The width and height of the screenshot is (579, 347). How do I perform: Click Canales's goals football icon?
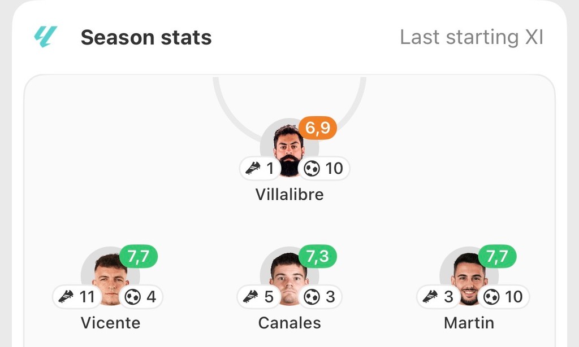(x=312, y=297)
